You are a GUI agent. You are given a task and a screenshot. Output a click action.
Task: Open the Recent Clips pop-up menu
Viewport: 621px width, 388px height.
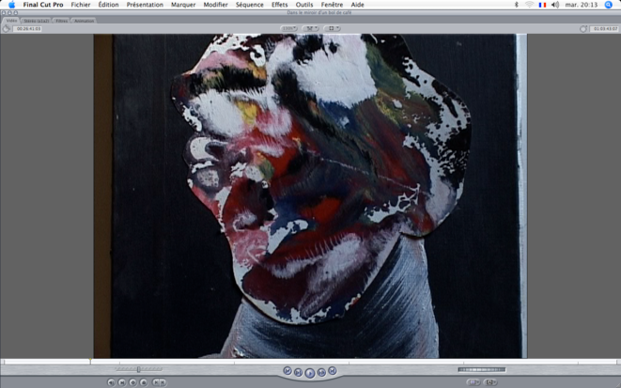click(x=474, y=382)
